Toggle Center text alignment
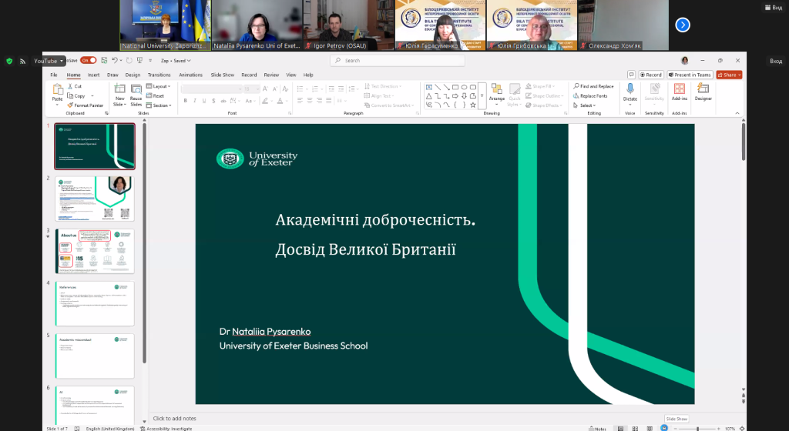 [310, 101]
